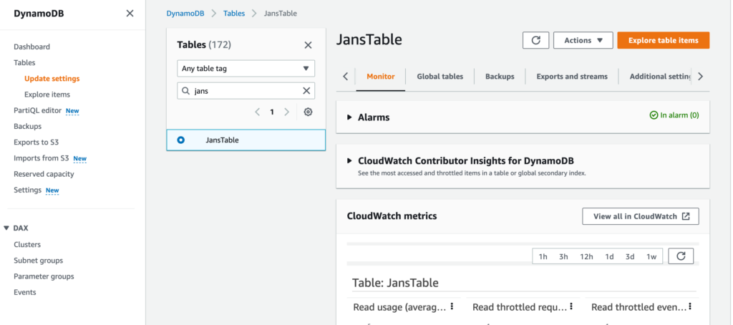Open Update settings sidebar item
733x325 pixels.
(x=52, y=79)
